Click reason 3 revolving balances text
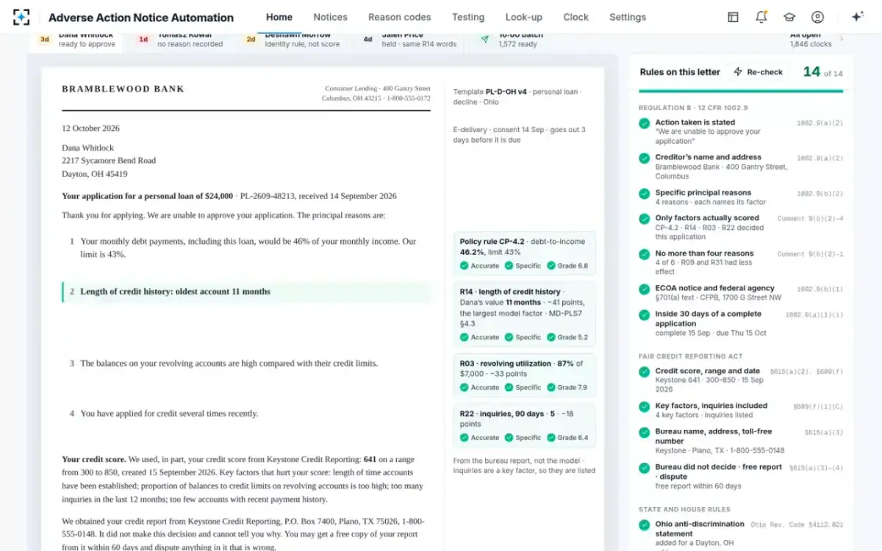 click(x=229, y=363)
